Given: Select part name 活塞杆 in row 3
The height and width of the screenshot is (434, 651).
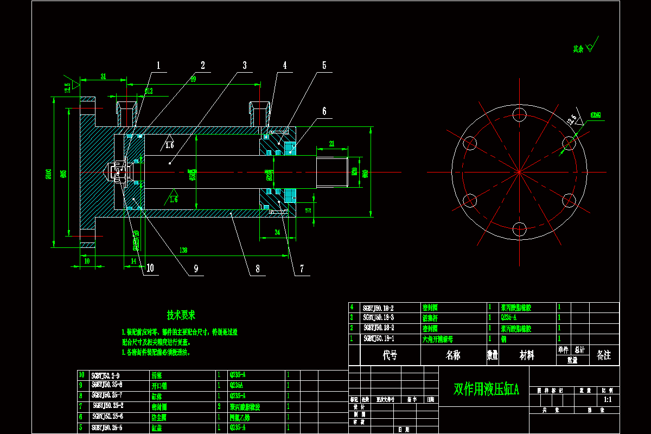Looking at the screenshot, I should pos(430,317).
